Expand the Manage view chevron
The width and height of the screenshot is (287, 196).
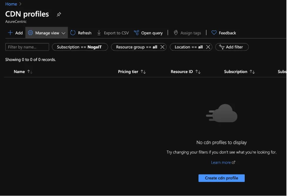[x=63, y=33]
